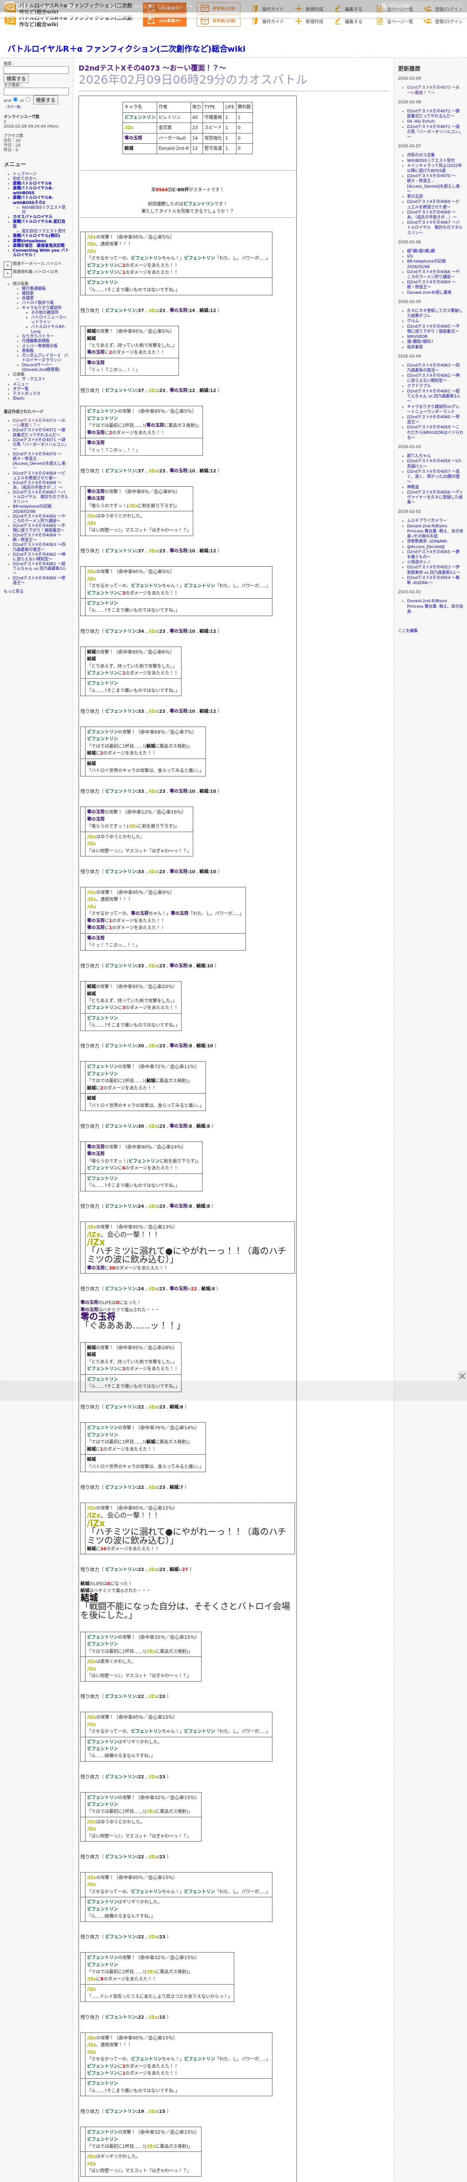467x2182 pixels.
Task: Open ムルチプライガスター in 更新履歴
Action: click(426, 520)
